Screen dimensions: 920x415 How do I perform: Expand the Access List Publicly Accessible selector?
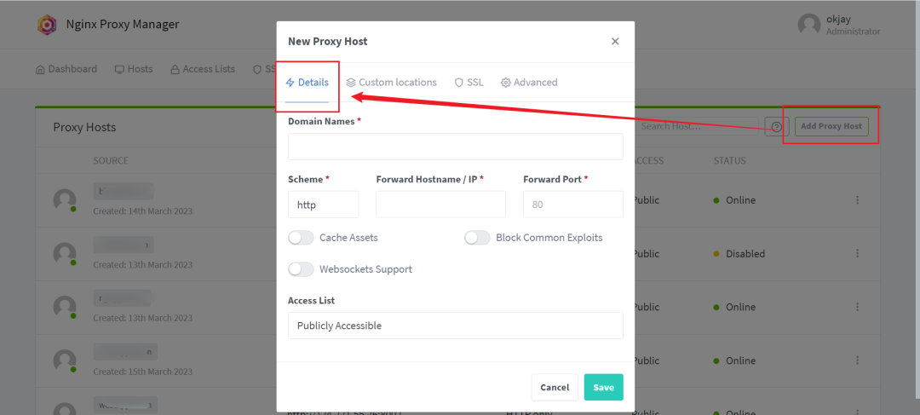(455, 326)
